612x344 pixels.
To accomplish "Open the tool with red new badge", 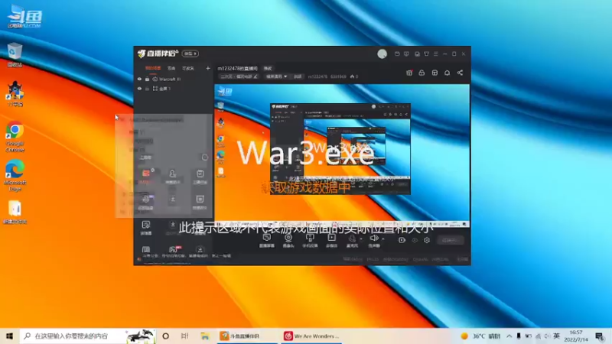I will click(173, 252).
